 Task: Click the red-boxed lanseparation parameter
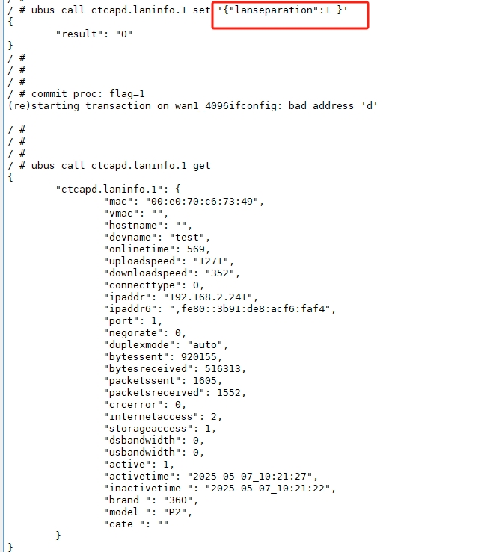pyautogui.click(x=283, y=10)
